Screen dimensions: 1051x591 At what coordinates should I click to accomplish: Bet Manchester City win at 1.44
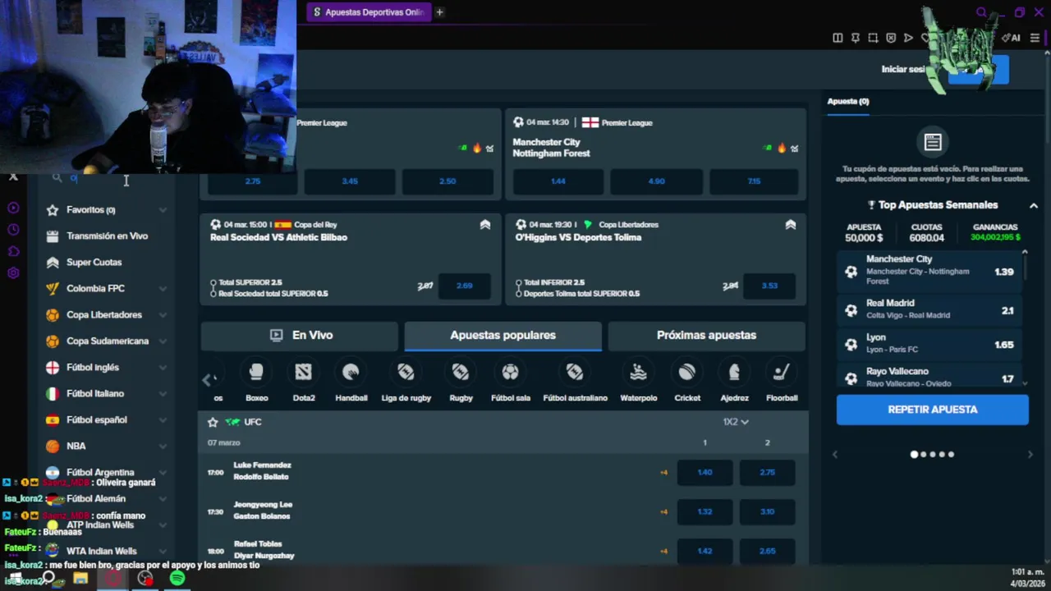558,181
